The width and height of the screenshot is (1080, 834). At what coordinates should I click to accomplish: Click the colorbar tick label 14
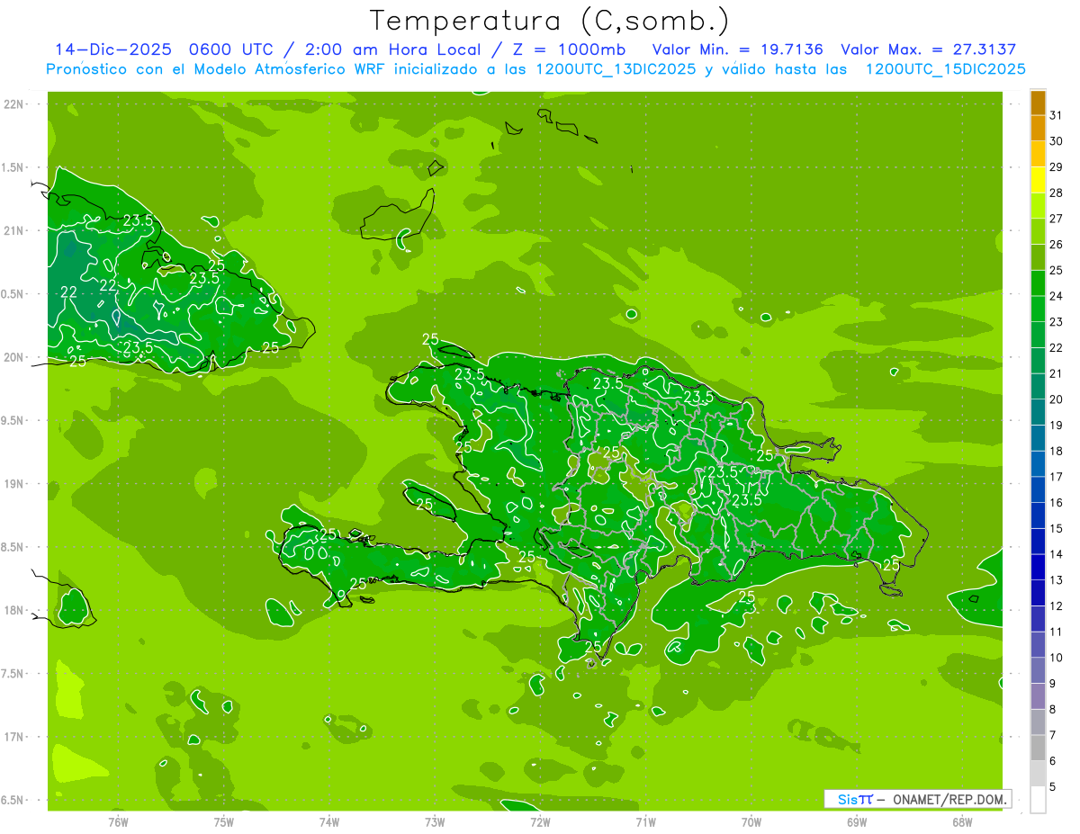pyautogui.click(x=1057, y=554)
